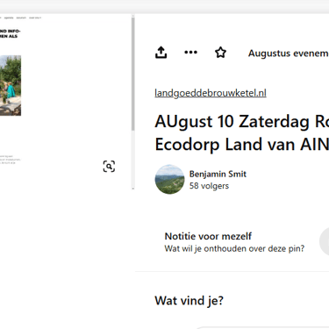Visit the landgoeddebrouwketel.nl link
This screenshot has height=329, width=329.
(211, 93)
